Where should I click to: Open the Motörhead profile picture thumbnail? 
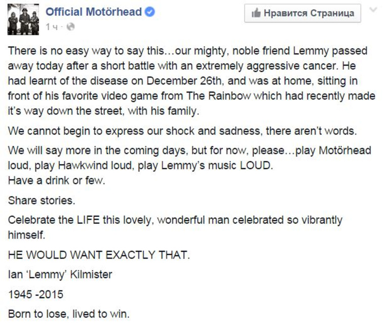point(23,19)
